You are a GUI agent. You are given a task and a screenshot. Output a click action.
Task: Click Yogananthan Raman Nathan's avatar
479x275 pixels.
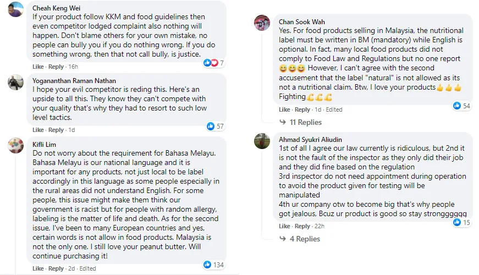tap(16, 82)
